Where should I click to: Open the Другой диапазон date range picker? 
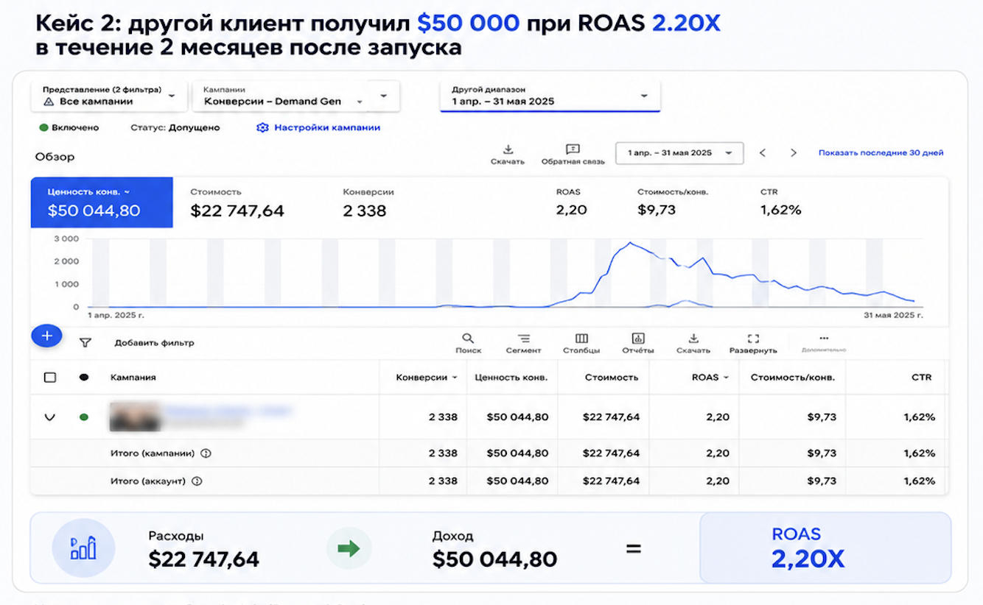click(x=550, y=96)
